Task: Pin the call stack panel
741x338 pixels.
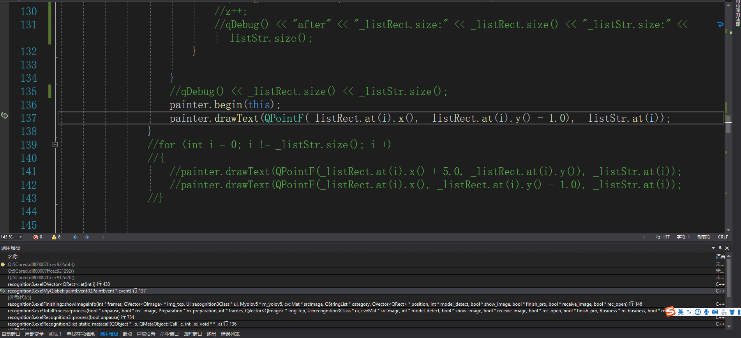Action: coord(720,248)
